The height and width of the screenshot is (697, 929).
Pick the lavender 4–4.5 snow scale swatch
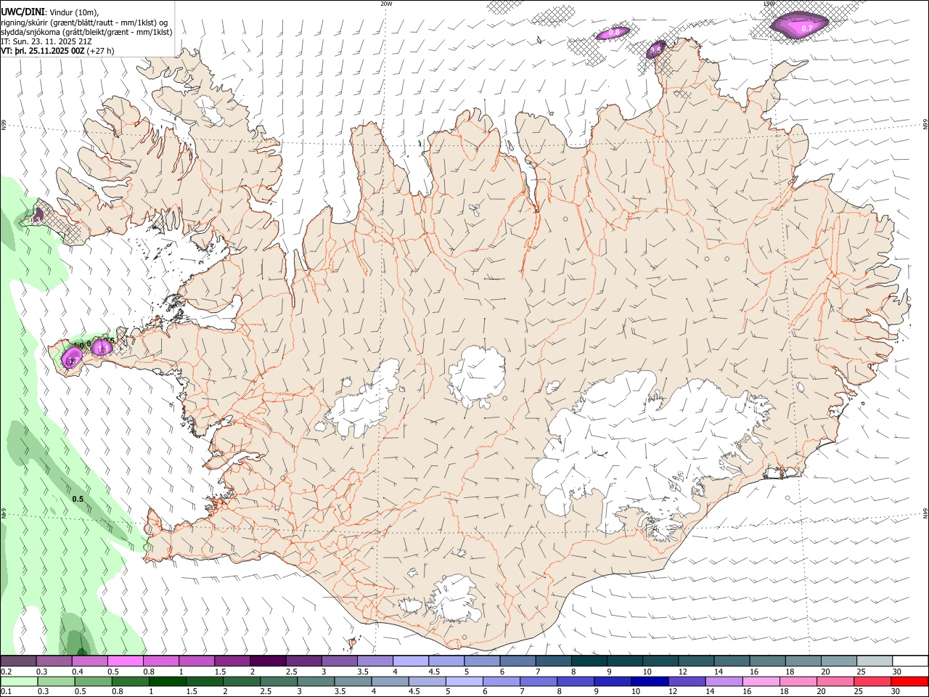(x=411, y=661)
